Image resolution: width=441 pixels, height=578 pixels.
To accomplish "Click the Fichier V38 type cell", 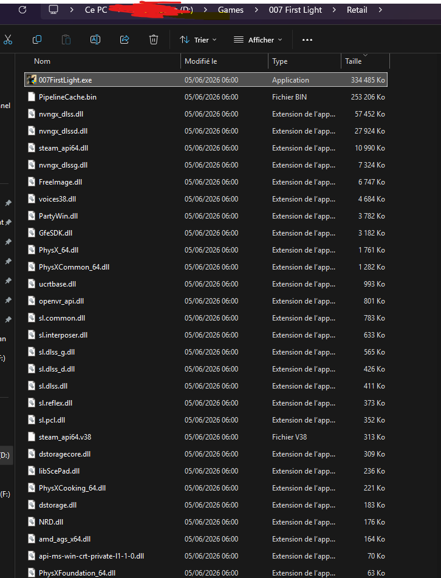I will (289, 437).
